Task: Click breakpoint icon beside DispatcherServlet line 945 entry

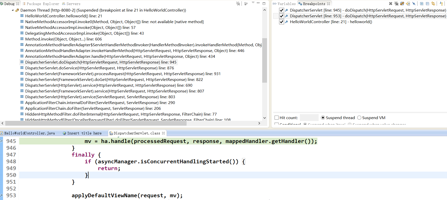Action: [286, 10]
